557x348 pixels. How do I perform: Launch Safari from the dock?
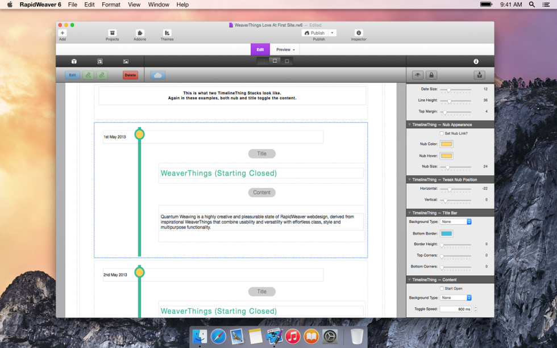click(218, 336)
